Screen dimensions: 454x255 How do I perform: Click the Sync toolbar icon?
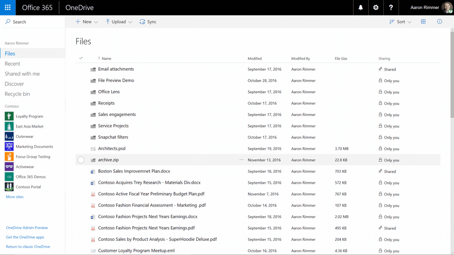pos(142,22)
